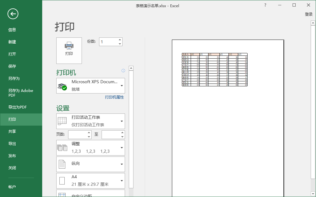Open the Help question mark icon
Viewport: 316px width, 197px height.
pos(265,5)
